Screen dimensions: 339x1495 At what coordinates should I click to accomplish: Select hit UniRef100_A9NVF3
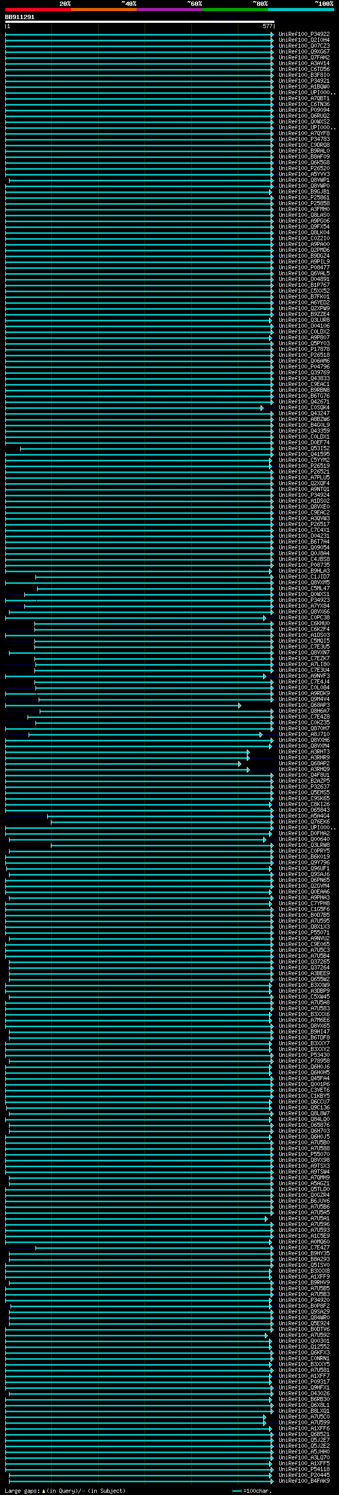pyautogui.click(x=304, y=676)
